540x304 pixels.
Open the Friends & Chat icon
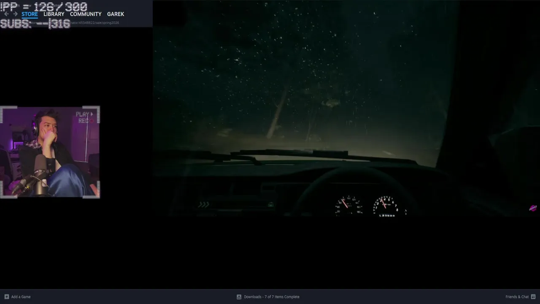(533, 297)
